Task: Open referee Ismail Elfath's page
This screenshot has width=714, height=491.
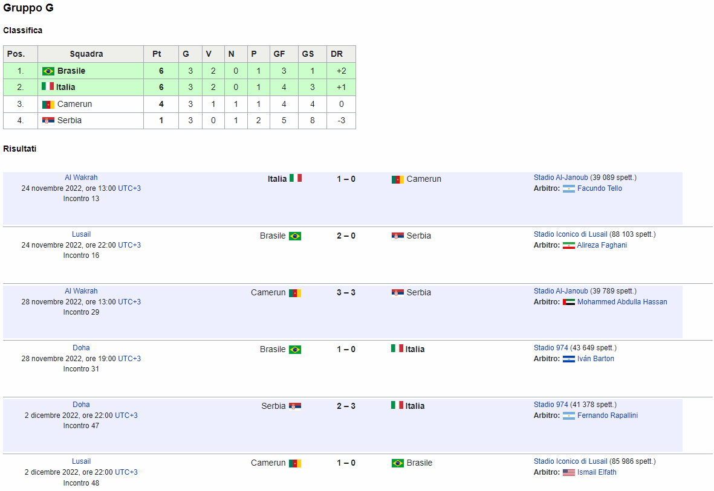Action: 597,472
